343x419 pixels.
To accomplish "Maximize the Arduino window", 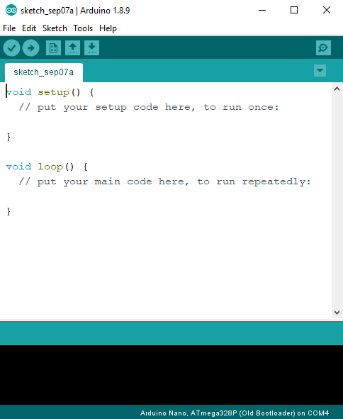I will [x=294, y=11].
